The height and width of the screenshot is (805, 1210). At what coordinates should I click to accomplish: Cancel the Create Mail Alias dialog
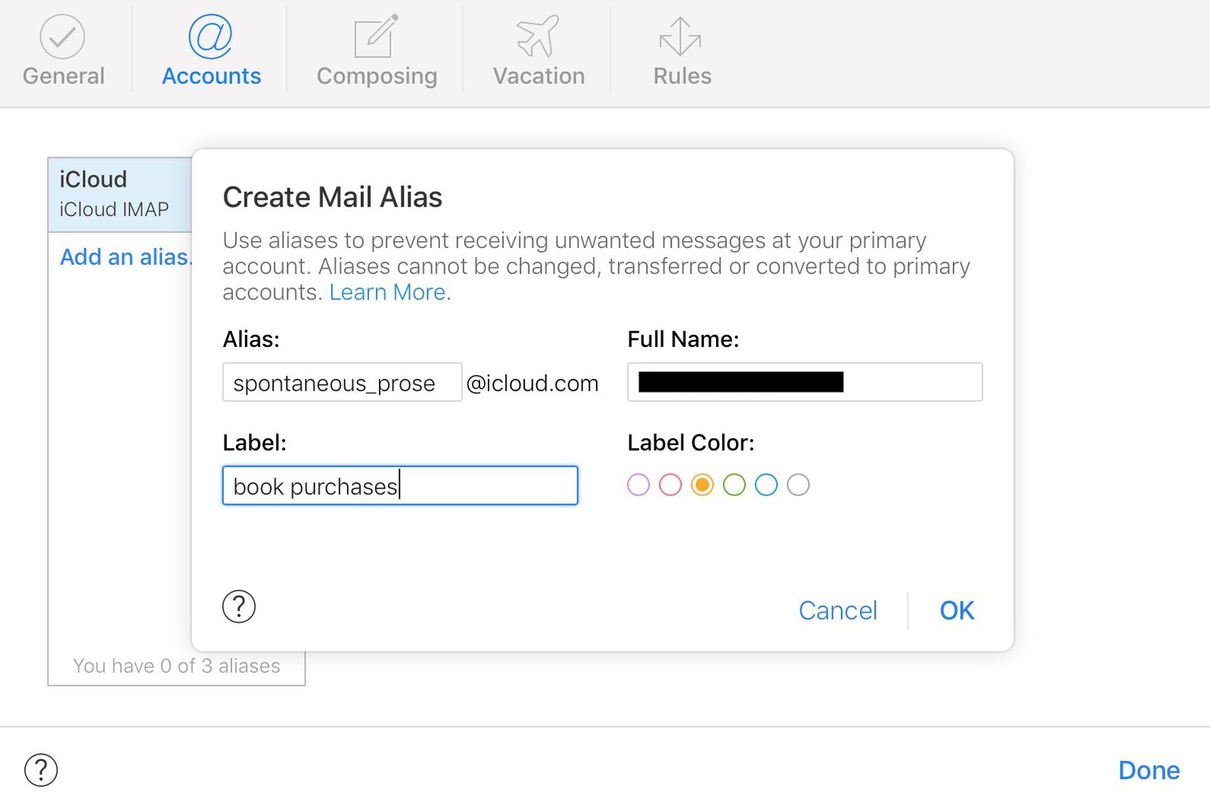(837, 610)
